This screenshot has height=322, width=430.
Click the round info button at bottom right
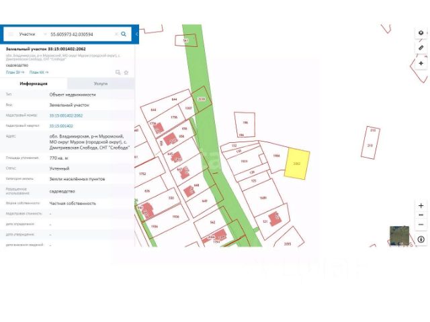click(421, 239)
